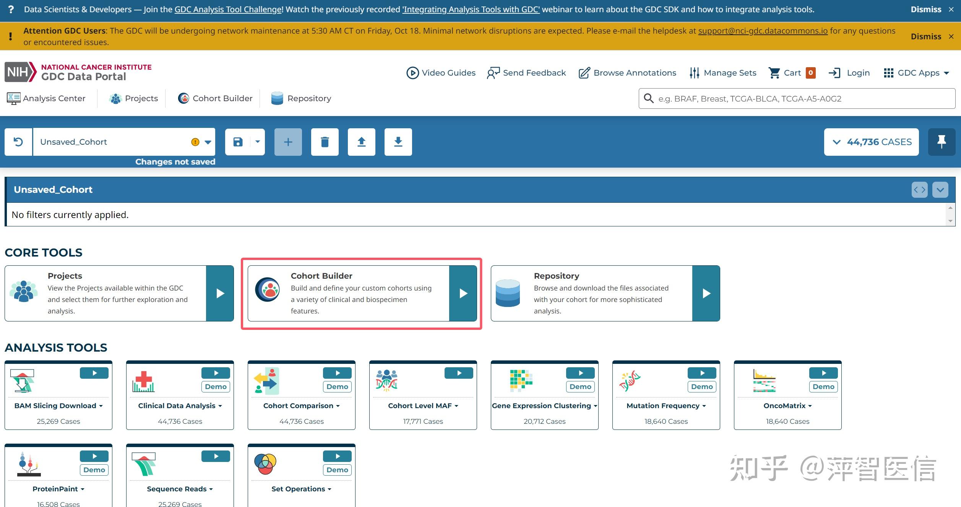Screen dimensions: 961x507
Task: Toggle query expression code view icon
Action: [919, 190]
